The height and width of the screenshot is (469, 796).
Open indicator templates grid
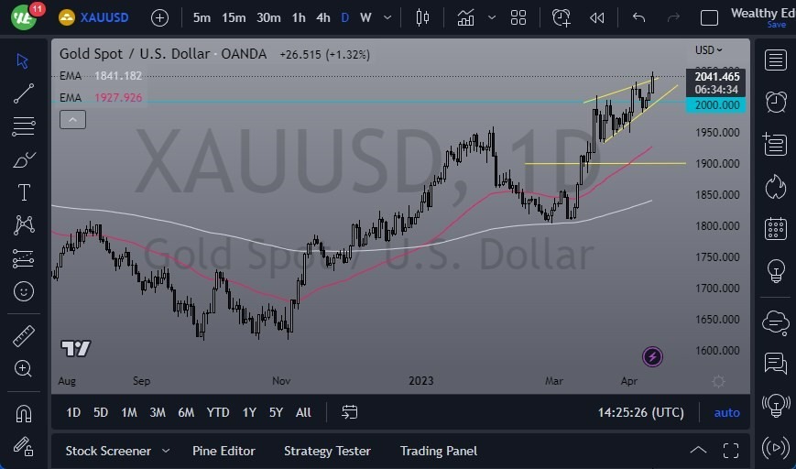coord(518,17)
